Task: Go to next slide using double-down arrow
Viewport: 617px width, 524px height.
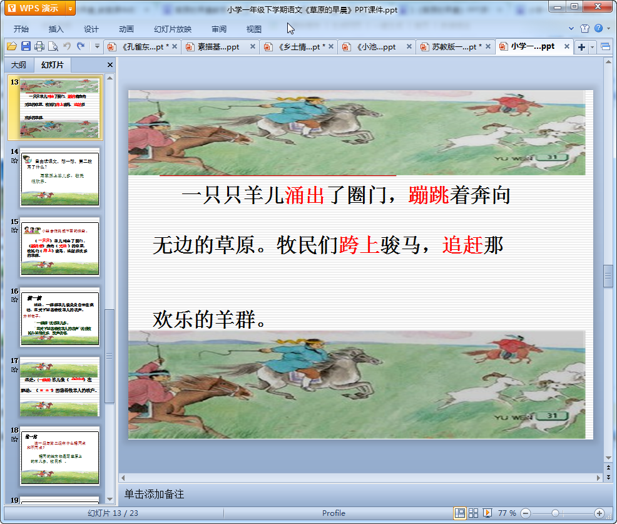Action: pyautogui.click(x=608, y=477)
